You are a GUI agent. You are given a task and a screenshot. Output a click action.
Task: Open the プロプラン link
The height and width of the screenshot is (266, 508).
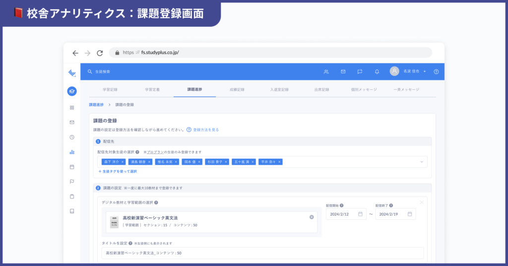point(155,152)
